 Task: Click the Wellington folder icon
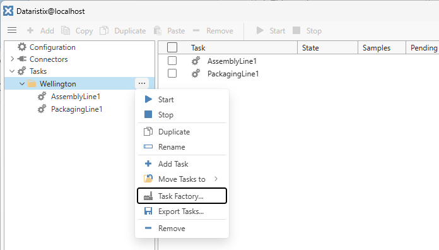tap(32, 83)
